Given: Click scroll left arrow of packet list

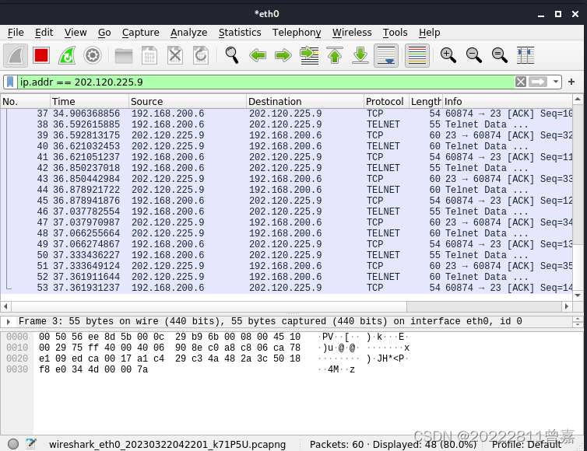Looking at the screenshot, I should [x=5, y=306].
